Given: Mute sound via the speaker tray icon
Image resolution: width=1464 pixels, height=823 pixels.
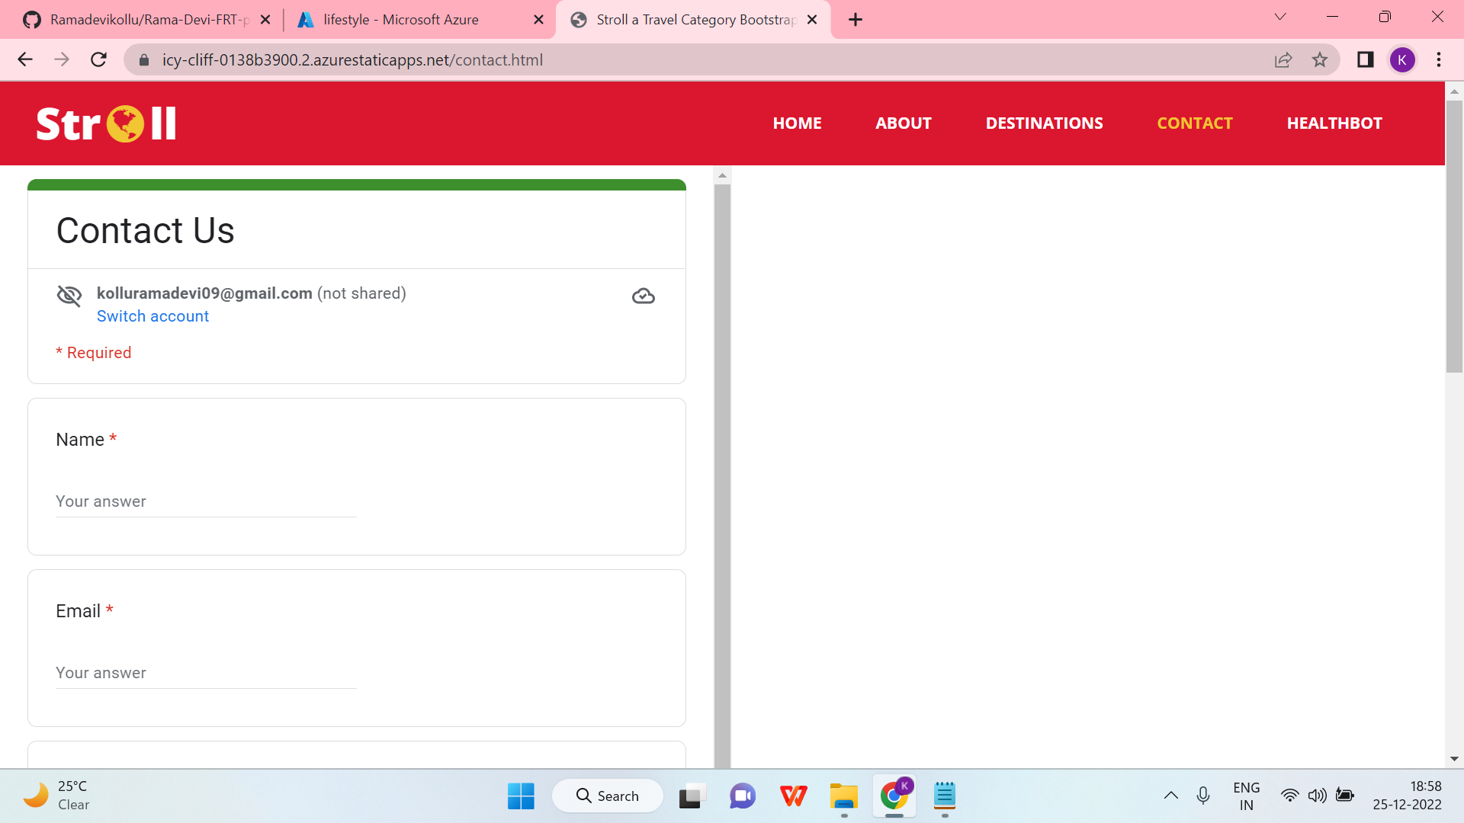Looking at the screenshot, I should [x=1318, y=795].
